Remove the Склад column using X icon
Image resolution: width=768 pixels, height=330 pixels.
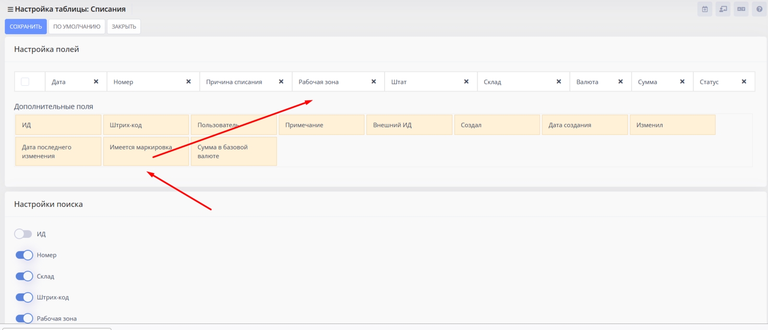[559, 81]
